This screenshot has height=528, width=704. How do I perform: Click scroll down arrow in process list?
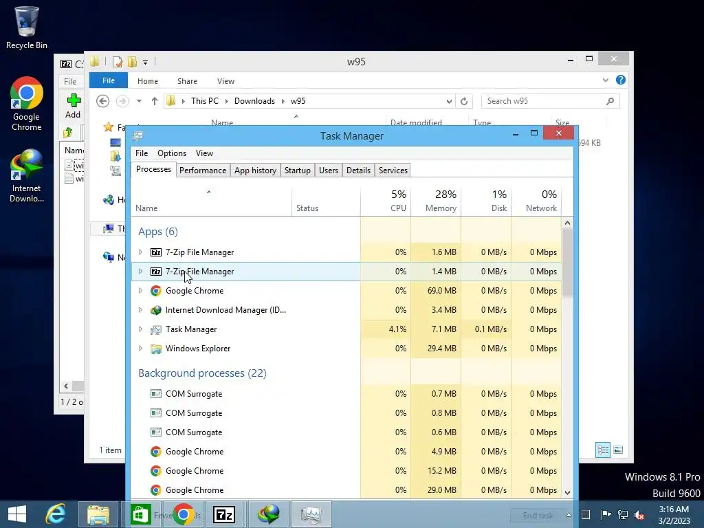(x=567, y=492)
